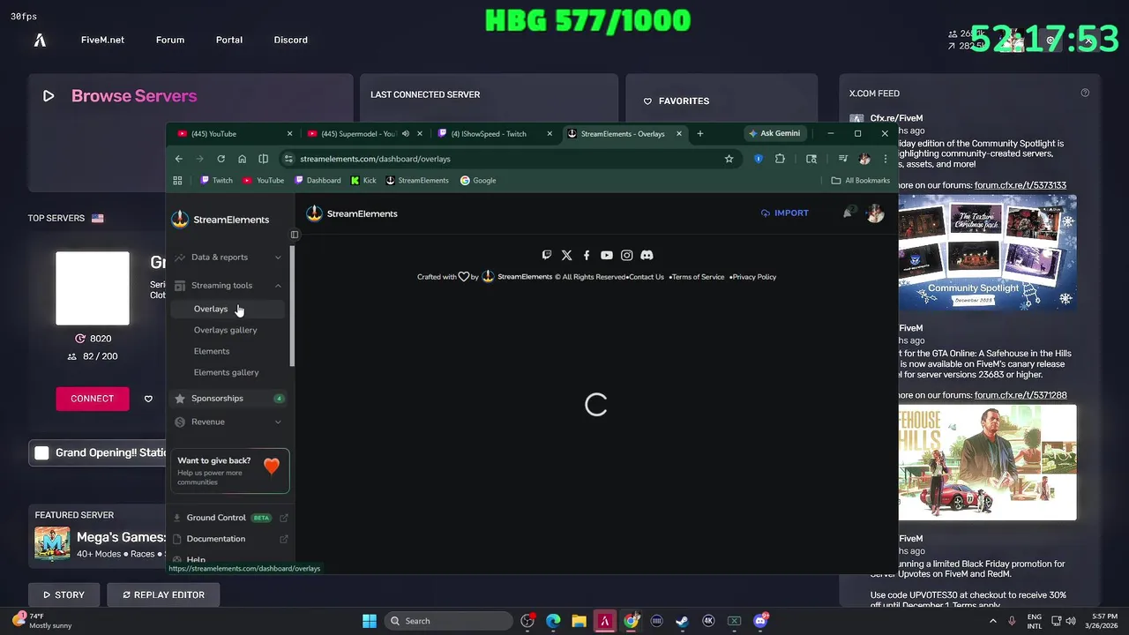Open the Chrome extensions puzzle icon
This screenshot has height=635, width=1129.
780,159
